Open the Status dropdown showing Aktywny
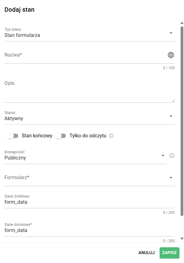 pos(90,116)
